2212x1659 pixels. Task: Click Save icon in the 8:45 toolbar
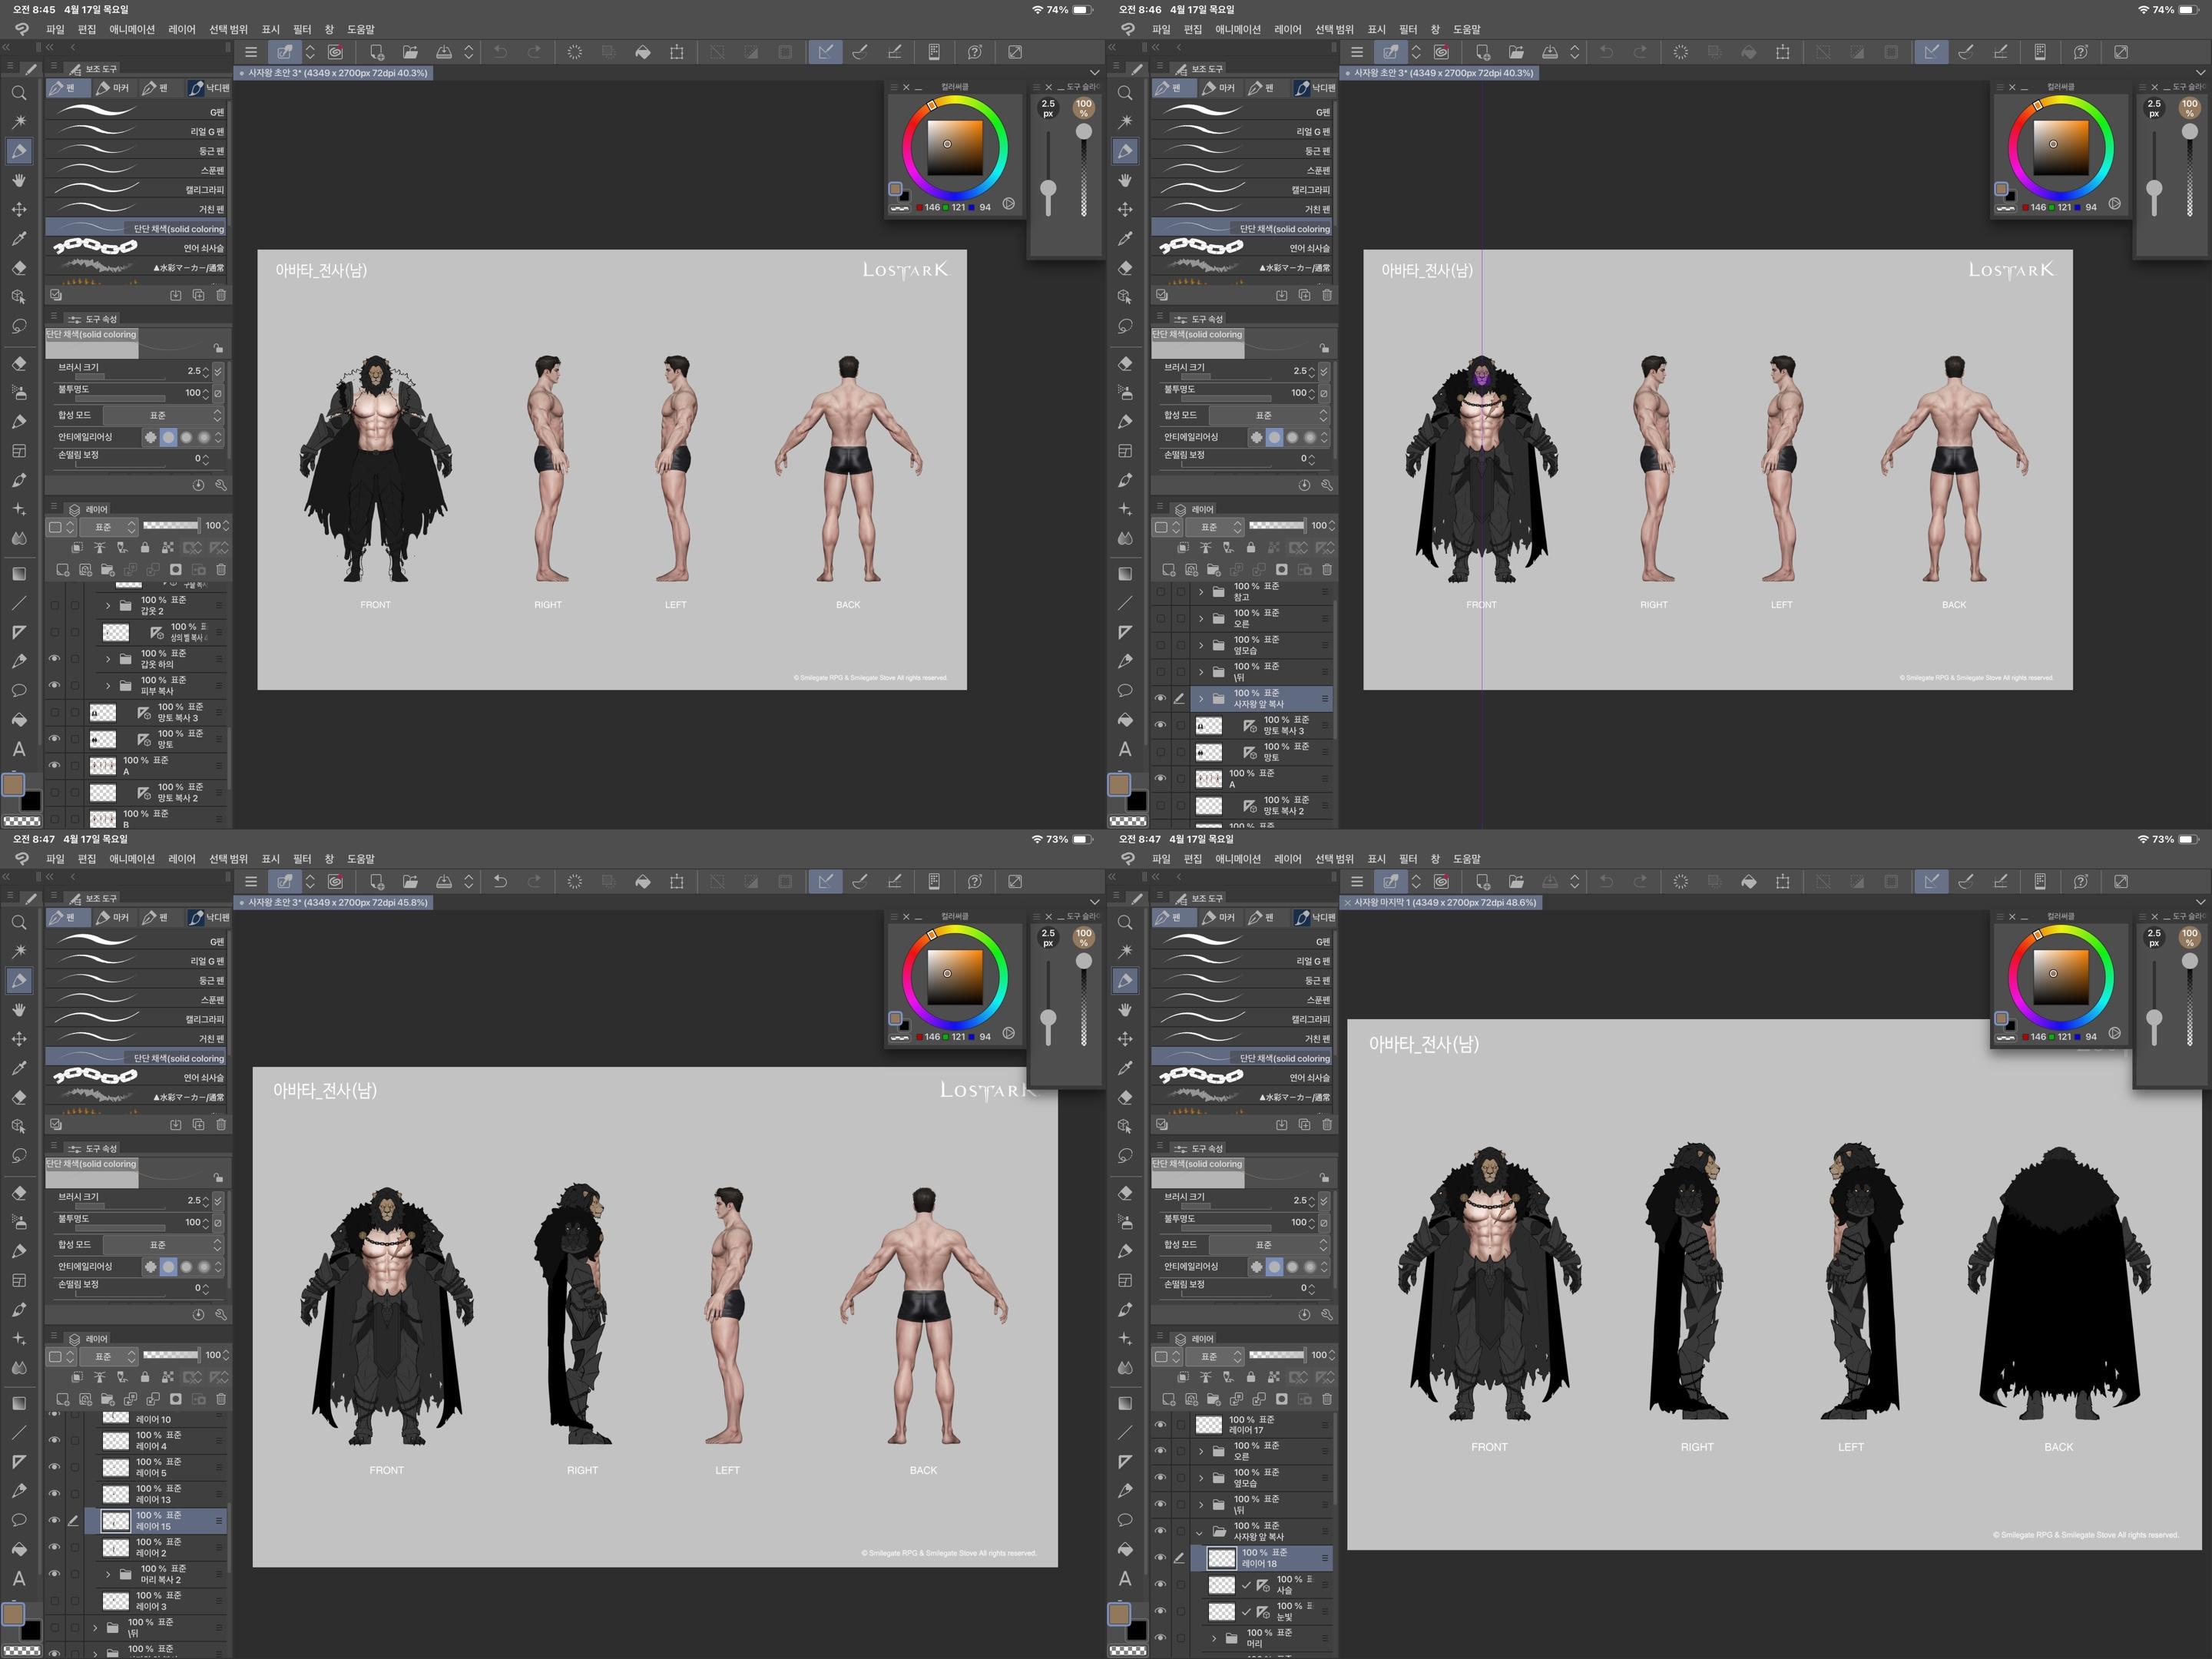[444, 52]
